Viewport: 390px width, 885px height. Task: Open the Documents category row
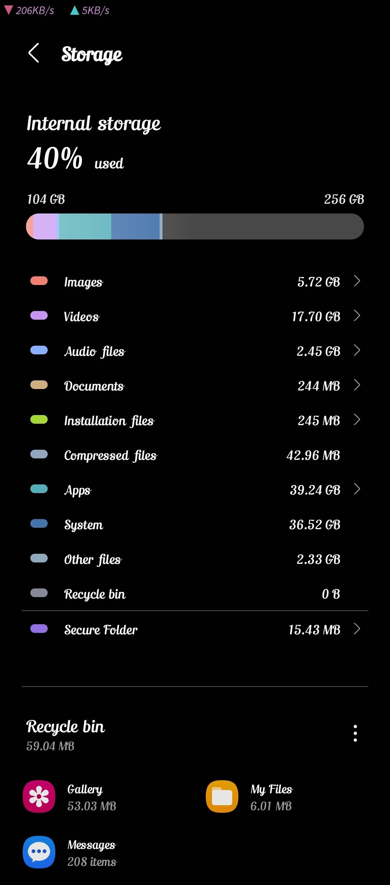coord(195,385)
